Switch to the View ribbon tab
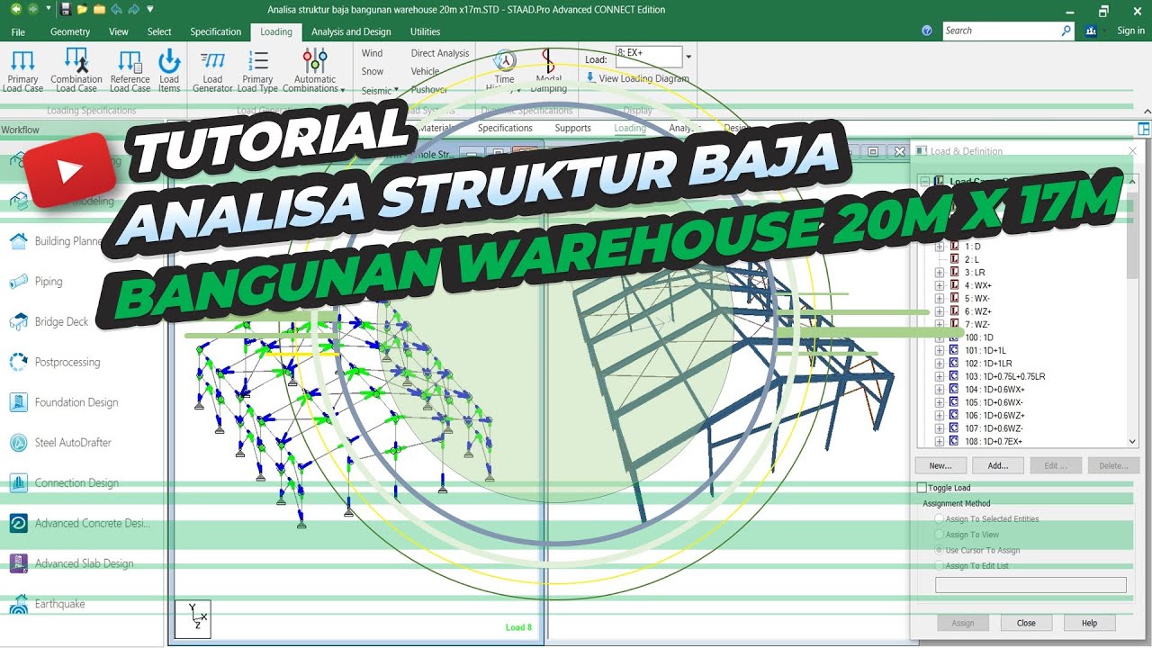Image resolution: width=1152 pixels, height=648 pixels. pyautogui.click(x=119, y=31)
